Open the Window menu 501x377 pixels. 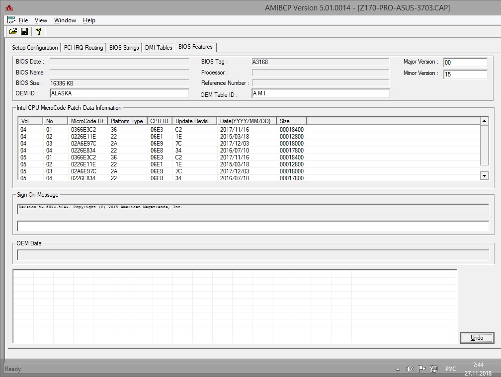pos(65,20)
